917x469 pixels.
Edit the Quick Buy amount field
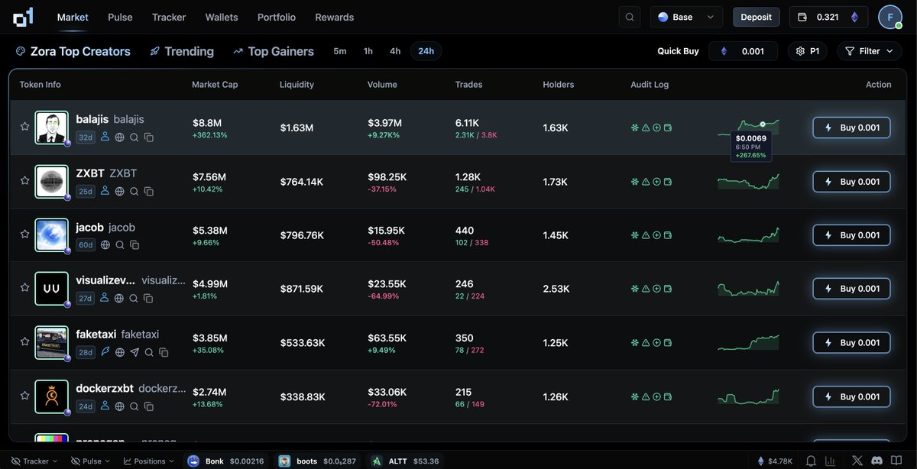point(744,51)
